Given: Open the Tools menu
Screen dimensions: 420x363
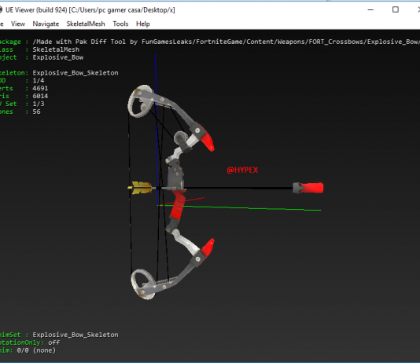Looking at the screenshot, I should 120,24.
